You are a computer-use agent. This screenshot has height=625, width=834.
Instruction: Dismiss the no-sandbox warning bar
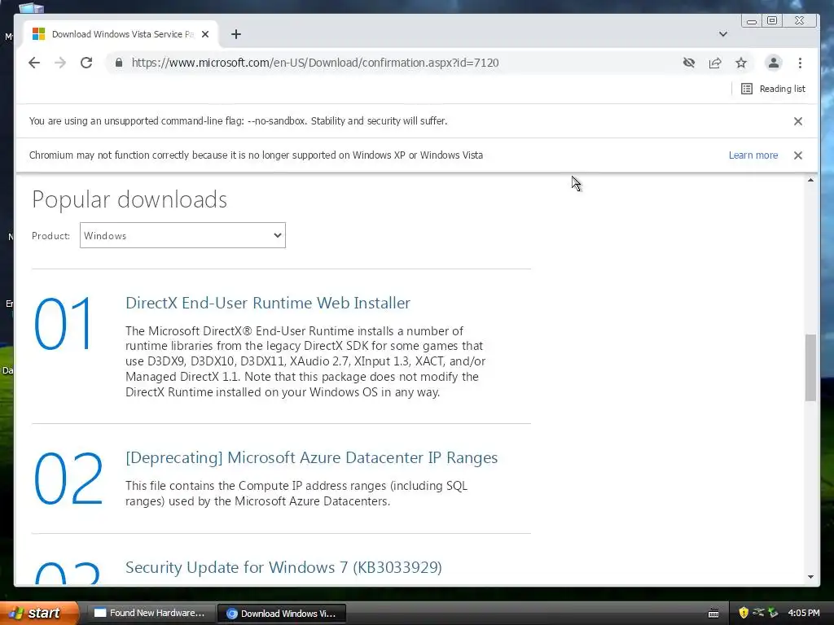pos(798,121)
